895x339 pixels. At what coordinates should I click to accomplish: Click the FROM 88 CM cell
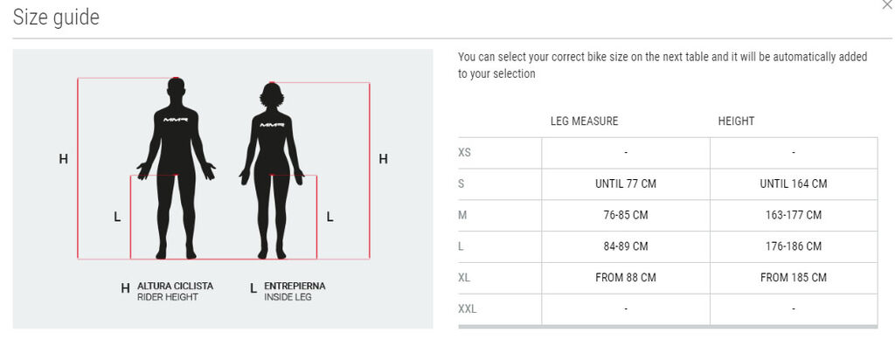click(x=626, y=278)
